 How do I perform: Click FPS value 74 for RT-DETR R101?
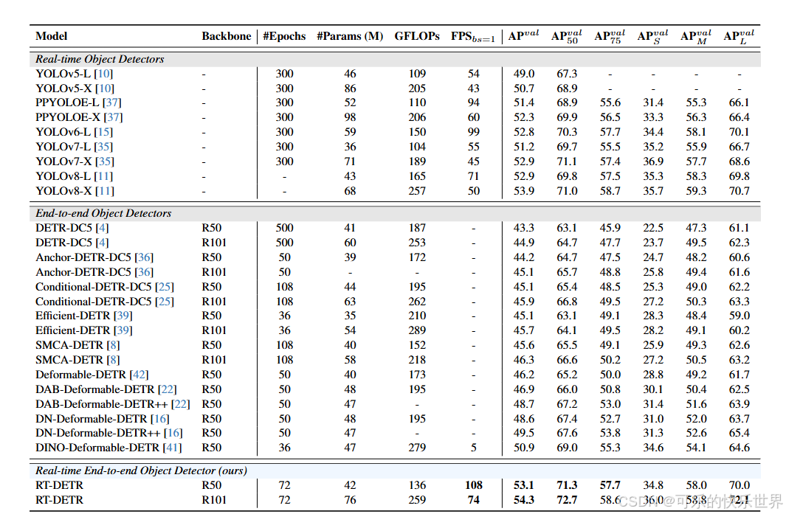[474, 501]
